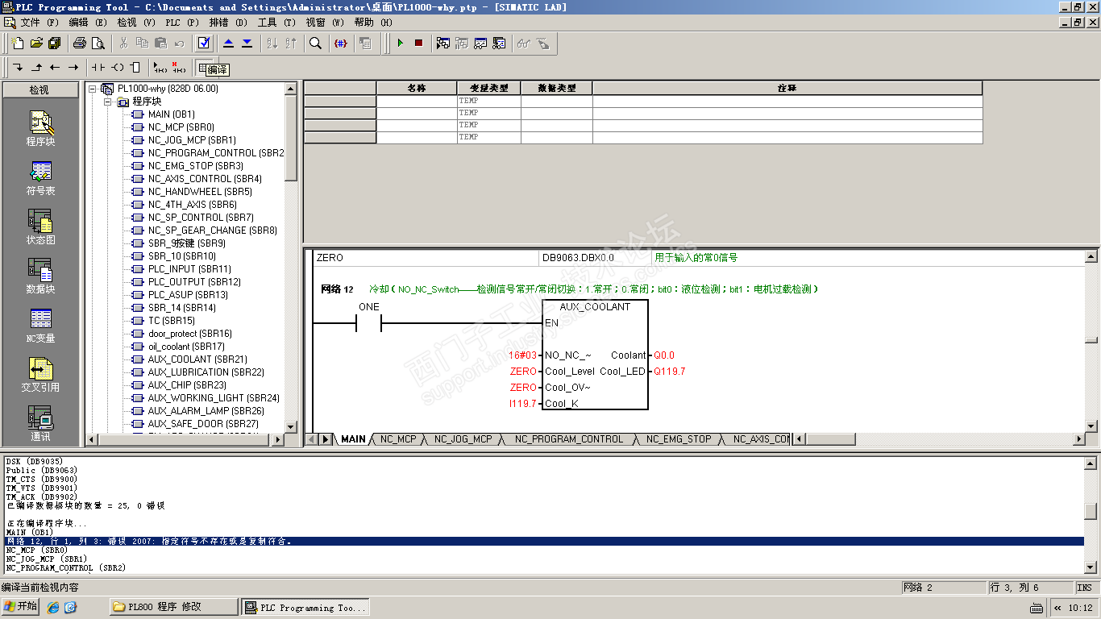This screenshot has height=619, width=1101.
Task: Insert a coil using the ladder toolbar
Action: [x=118, y=67]
